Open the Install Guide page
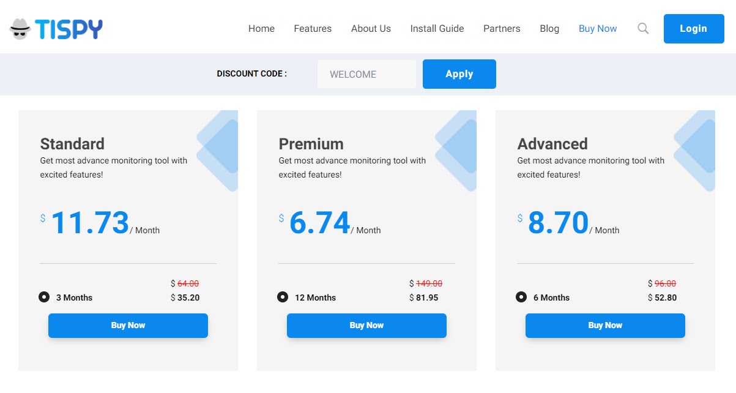Screen dimensions: 736x393 [x=437, y=28]
